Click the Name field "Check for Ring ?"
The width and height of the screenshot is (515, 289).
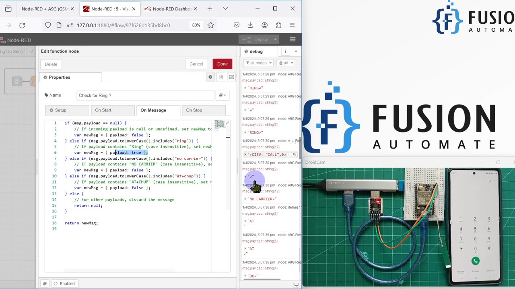[x=145, y=95]
